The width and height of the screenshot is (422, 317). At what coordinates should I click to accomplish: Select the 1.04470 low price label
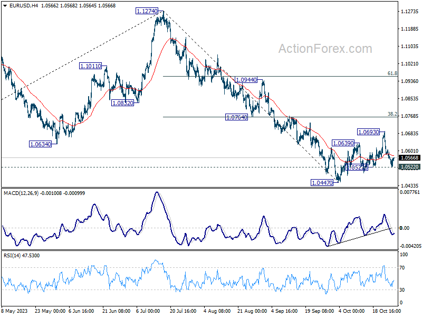pyautogui.click(x=322, y=183)
